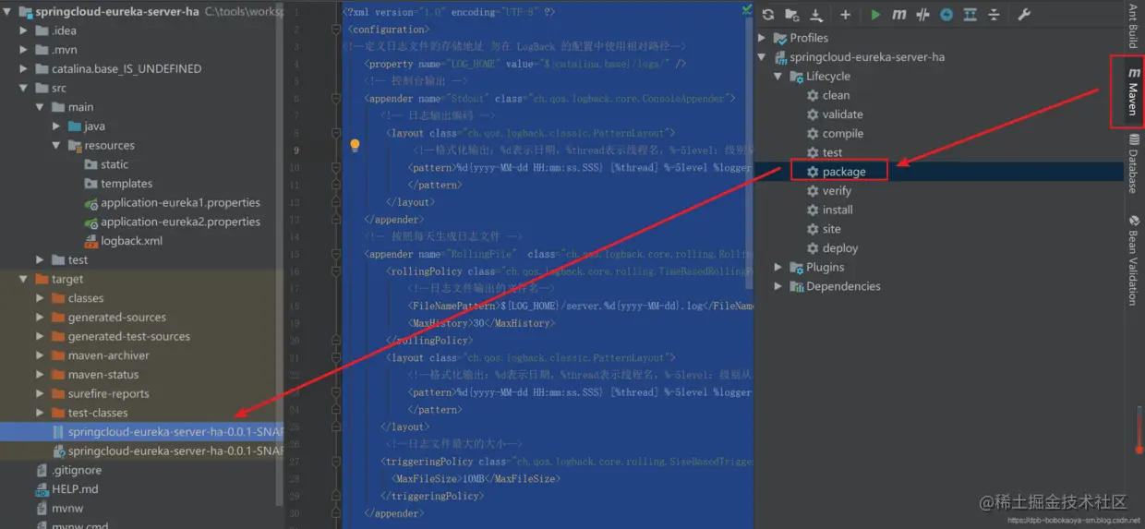Expand the java folder arrow
The image size is (1145, 529).
(56, 126)
